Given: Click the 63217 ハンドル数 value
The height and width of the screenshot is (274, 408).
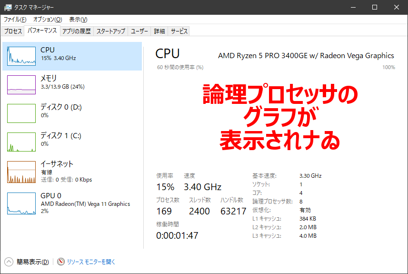Looking at the screenshot, I should [233, 211].
